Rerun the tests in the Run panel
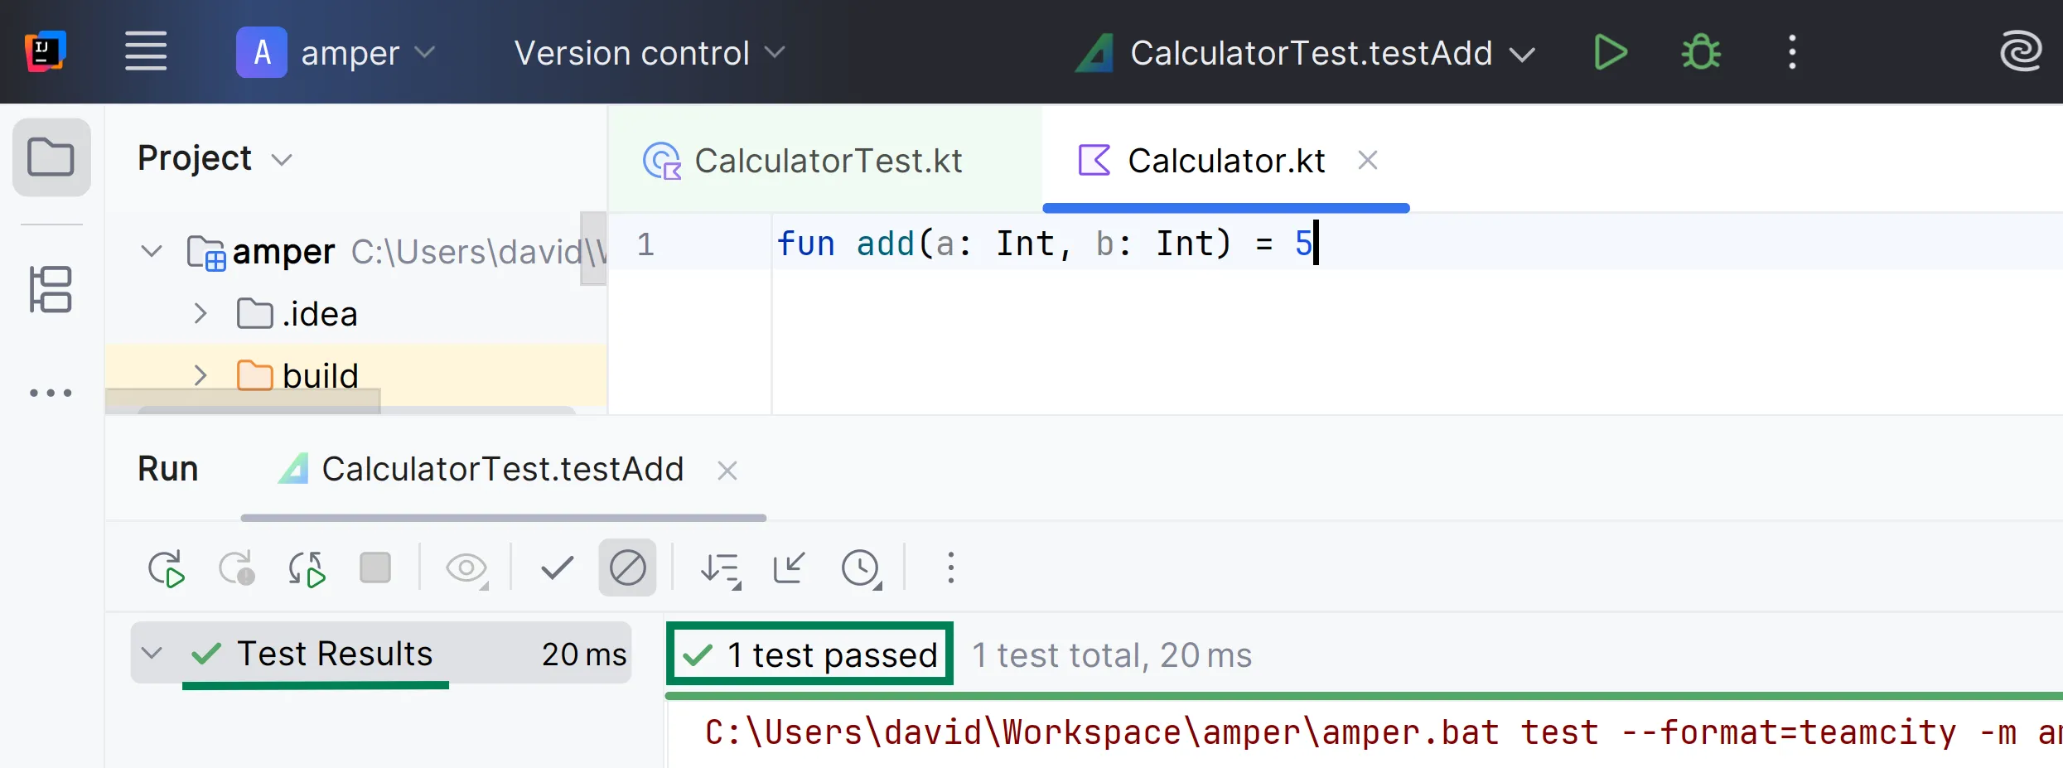 pyautogui.click(x=166, y=569)
